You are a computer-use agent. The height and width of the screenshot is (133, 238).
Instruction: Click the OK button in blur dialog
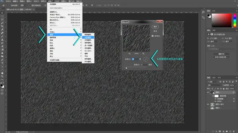click(x=155, y=27)
